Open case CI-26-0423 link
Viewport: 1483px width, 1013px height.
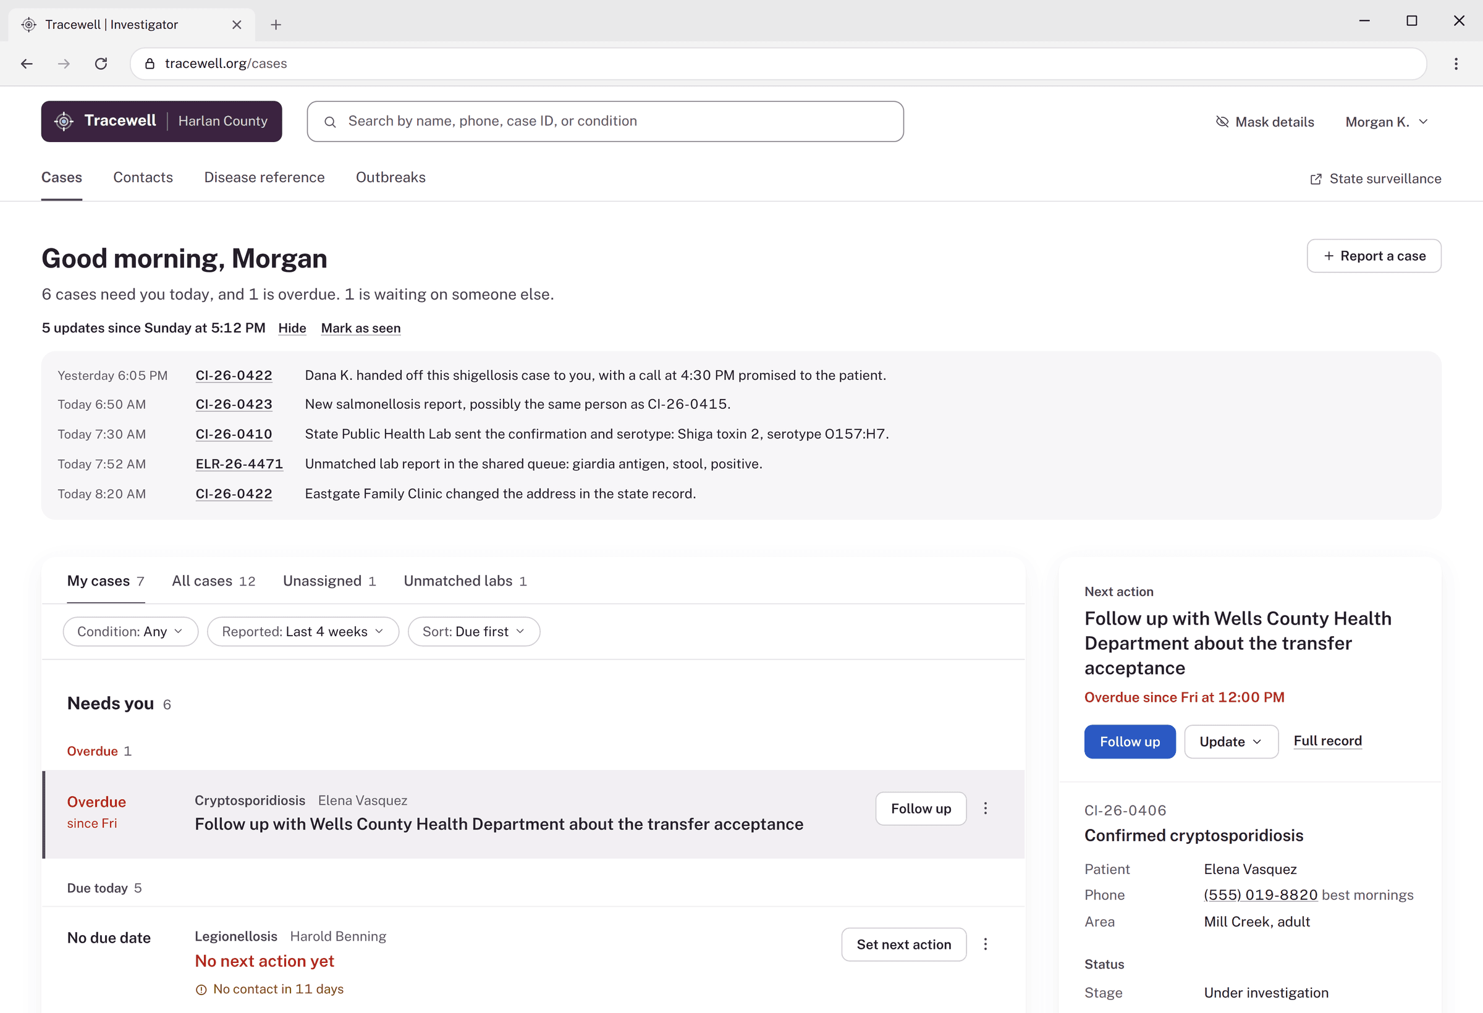(234, 404)
